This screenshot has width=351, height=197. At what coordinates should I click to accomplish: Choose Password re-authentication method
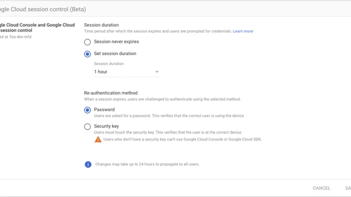pyautogui.click(x=87, y=110)
